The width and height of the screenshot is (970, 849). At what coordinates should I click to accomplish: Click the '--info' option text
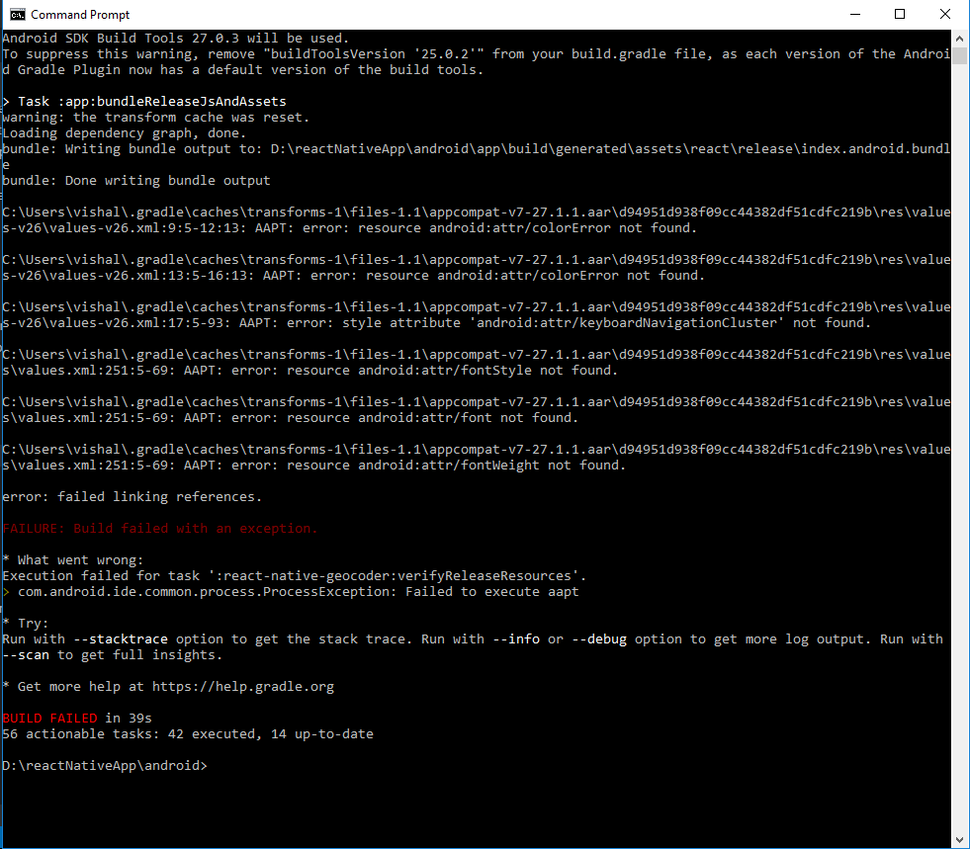(516, 638)
